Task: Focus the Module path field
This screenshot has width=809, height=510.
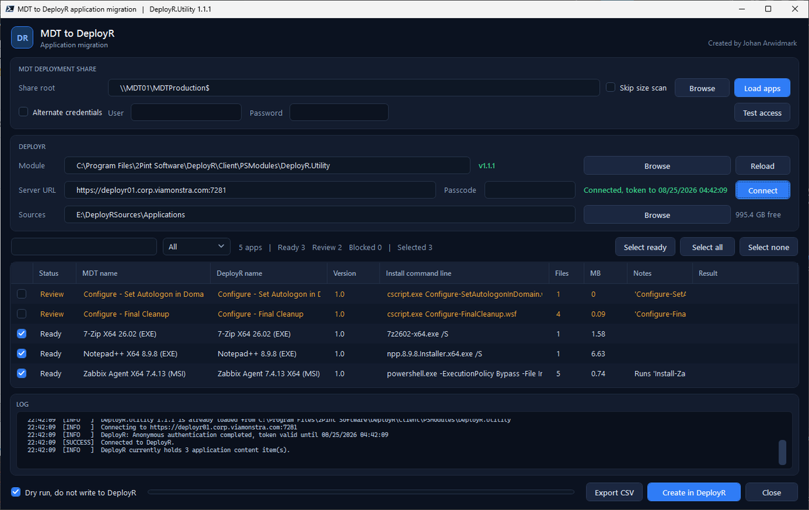Action: (x=267, y=165)
